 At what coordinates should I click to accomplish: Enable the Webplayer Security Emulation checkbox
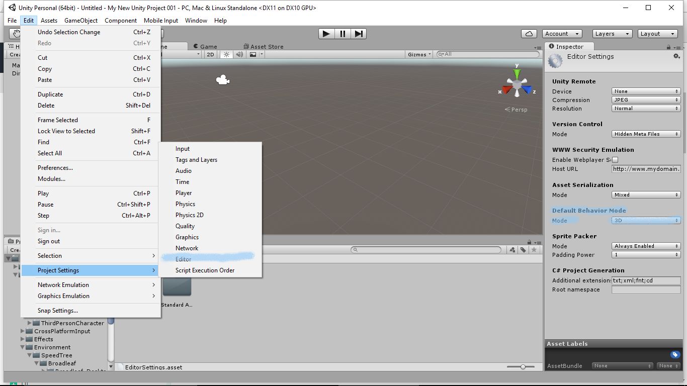[616, 159]
